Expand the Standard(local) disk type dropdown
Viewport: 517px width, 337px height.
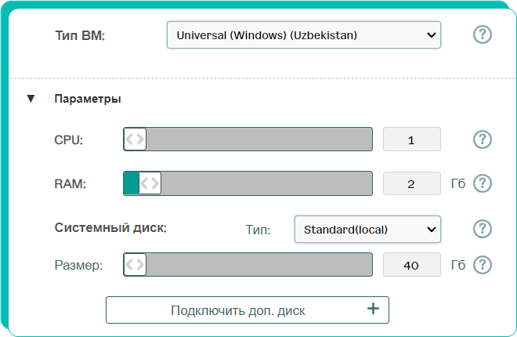click(367, 229)
